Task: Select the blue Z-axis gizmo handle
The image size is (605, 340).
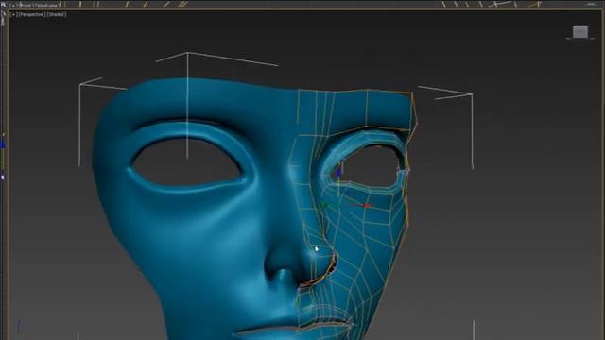Action: tap(338, 173)
